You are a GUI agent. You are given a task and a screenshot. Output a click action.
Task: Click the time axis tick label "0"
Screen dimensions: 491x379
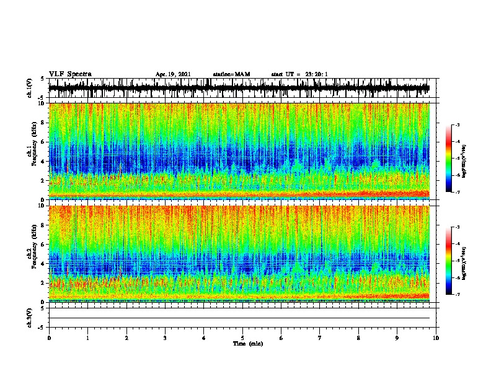coord(49,338)
